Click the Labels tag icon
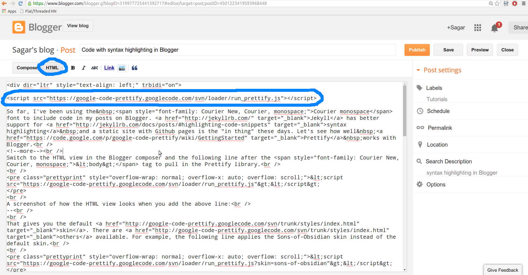Image resolution: width=528 pixels, height=275 pixels. coord(419,88)
